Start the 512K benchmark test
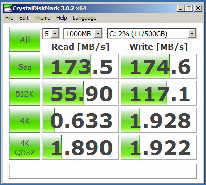 [x=25, y=93]
